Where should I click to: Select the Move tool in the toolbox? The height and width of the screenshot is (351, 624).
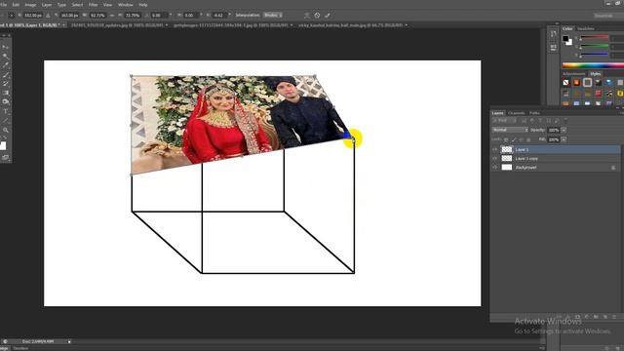point(6,47)
